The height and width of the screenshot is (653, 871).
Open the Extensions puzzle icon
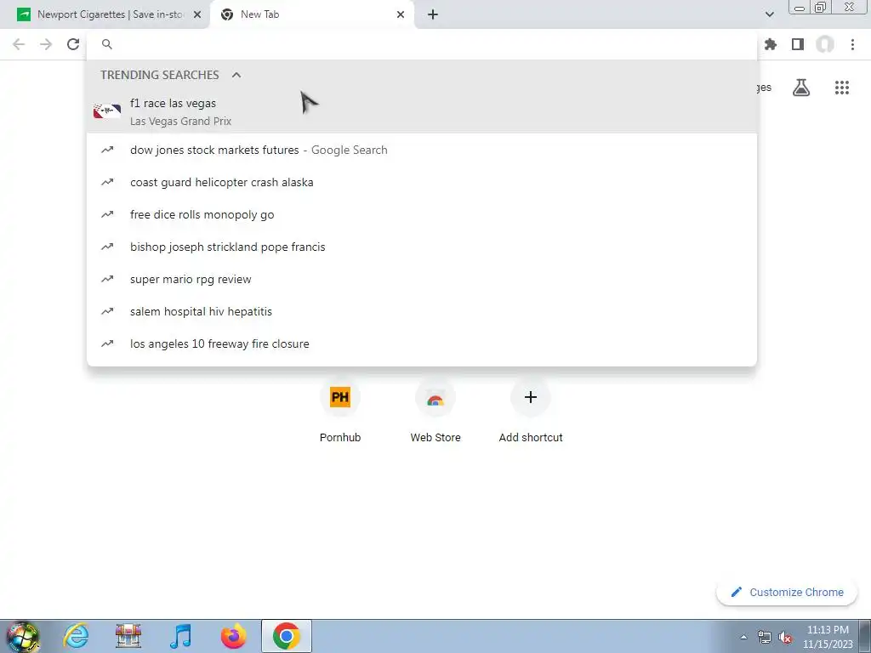pyautogui.click(x=771, y=44)
